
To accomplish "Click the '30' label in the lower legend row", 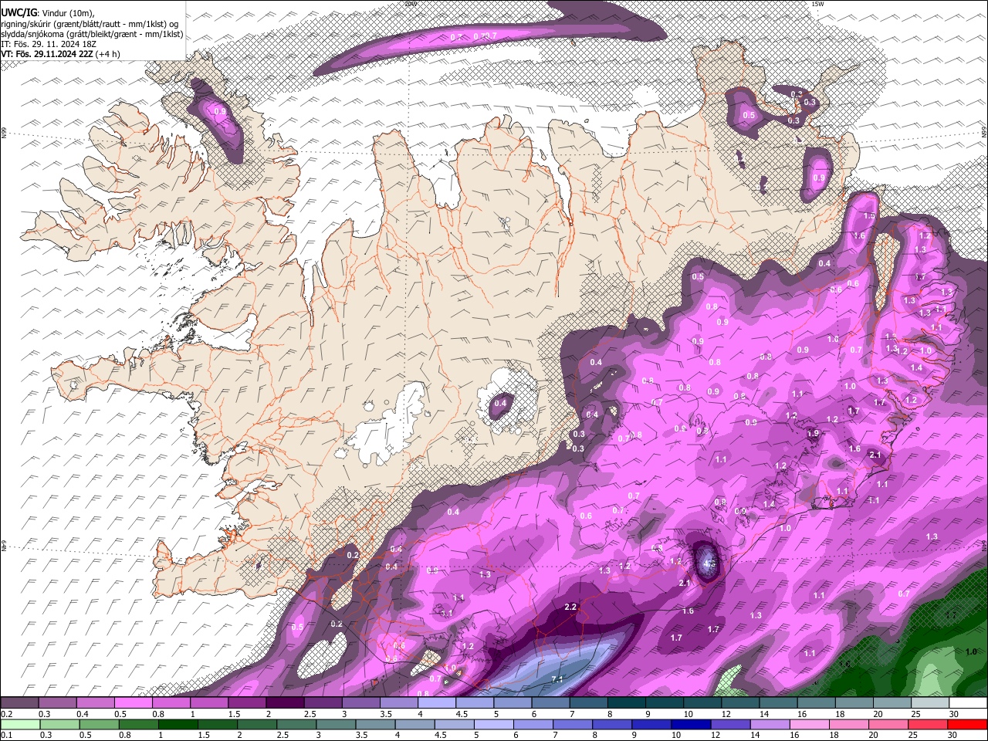I will (x=954, y=736).
